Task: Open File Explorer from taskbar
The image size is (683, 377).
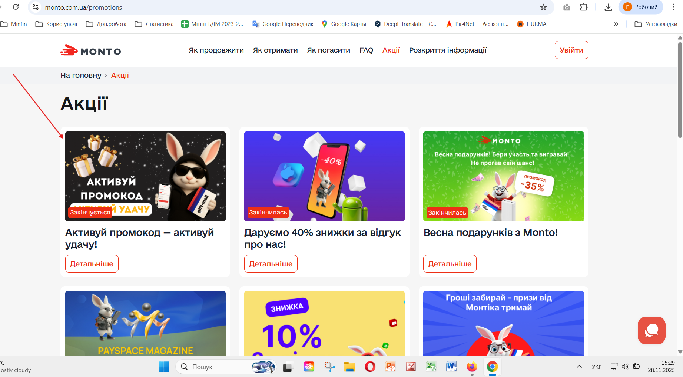Action: tap(349, 367)
